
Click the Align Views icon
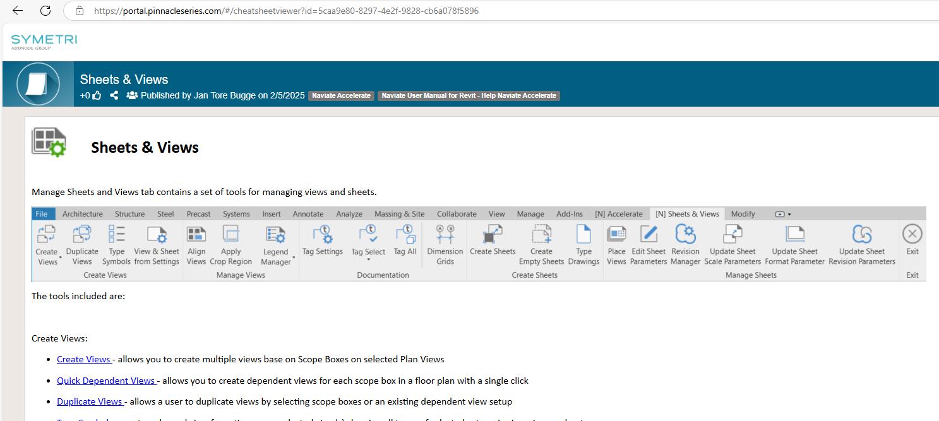196,235
